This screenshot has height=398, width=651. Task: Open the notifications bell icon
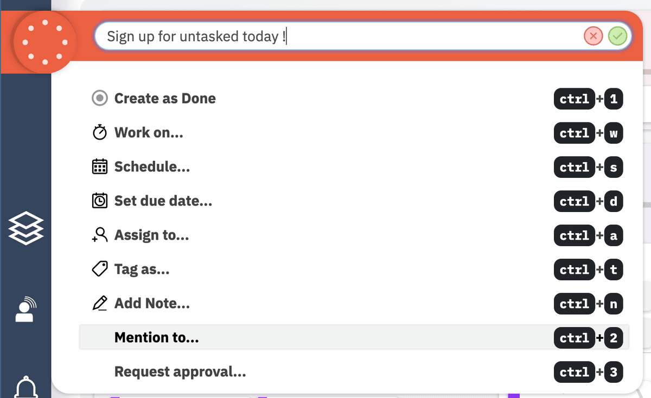[25, 387]
